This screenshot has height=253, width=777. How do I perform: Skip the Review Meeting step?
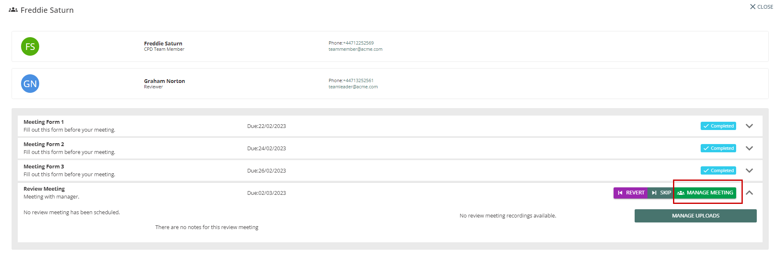pos(661,193)
